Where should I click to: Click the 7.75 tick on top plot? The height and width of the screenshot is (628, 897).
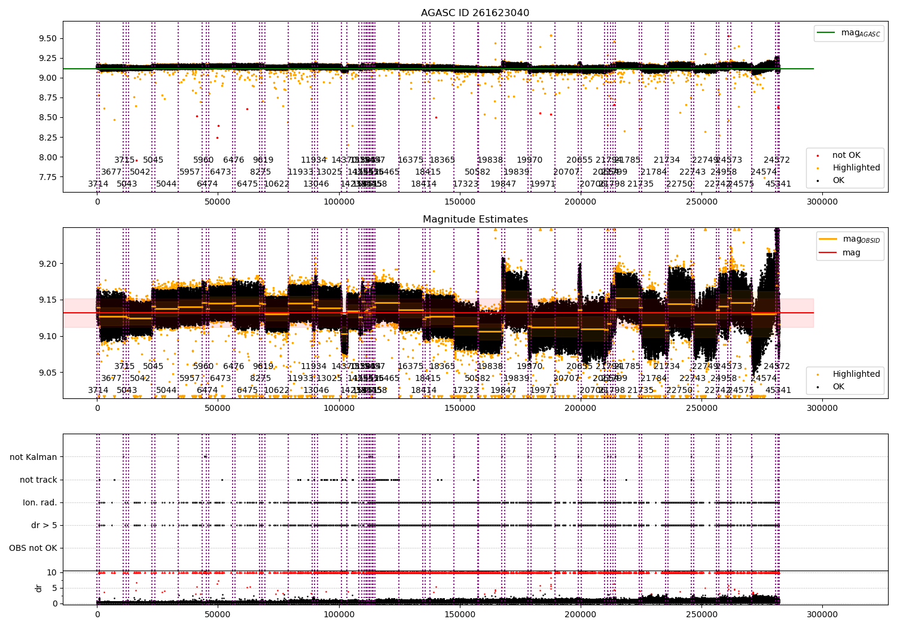[x=47, y=177]
